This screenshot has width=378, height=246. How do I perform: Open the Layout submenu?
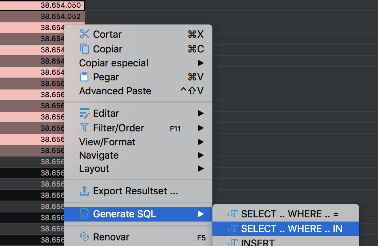click(x=201, y=168)
